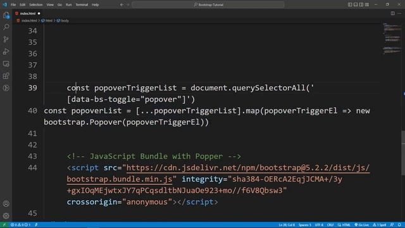Open the Run and Debug view
The width and height of the screenshot is (405, 228).
(6, 51)
